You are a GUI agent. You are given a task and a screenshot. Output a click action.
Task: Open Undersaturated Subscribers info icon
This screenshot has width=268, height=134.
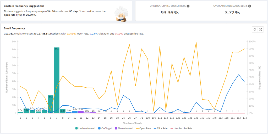(188, 6)
